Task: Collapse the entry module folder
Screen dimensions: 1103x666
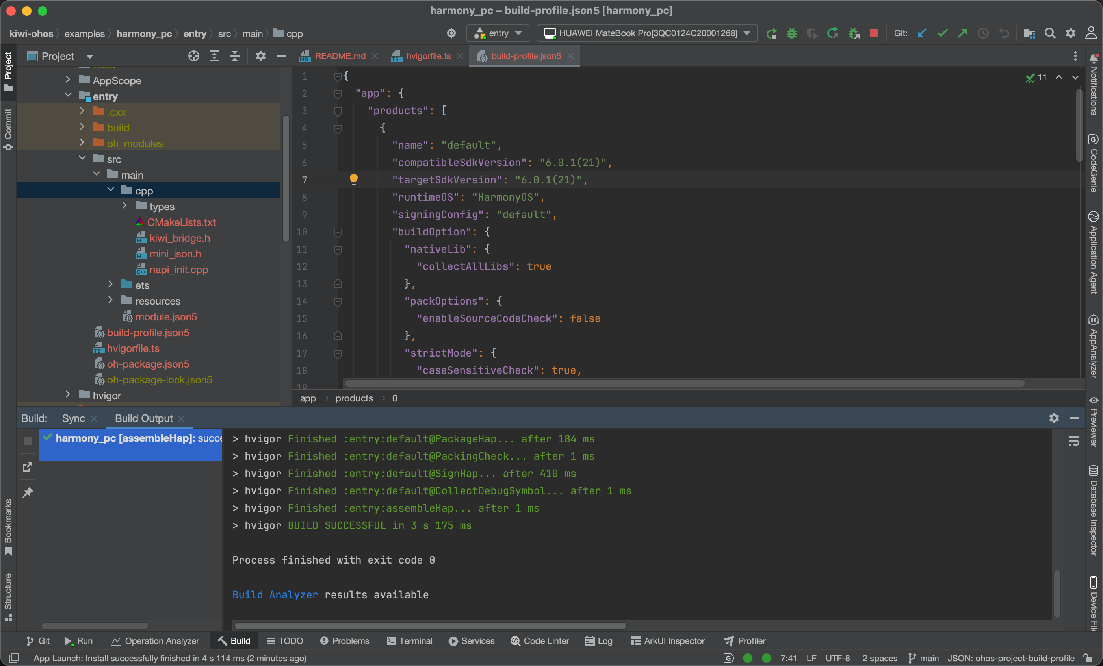Action: [x=68, y=95]
